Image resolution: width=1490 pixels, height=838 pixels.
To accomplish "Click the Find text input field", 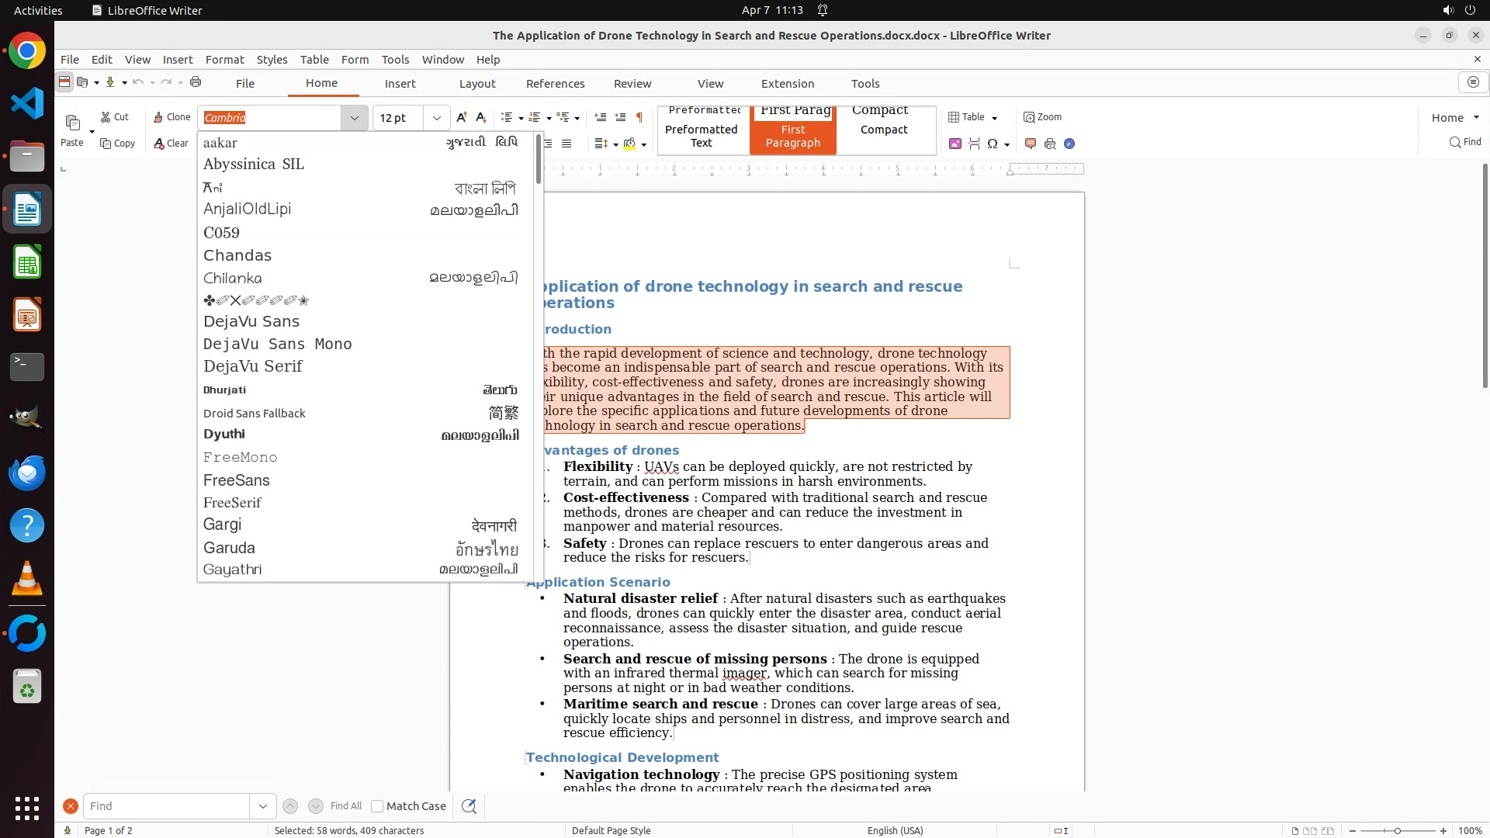I will pyautogui.click(x=166, y=806).
